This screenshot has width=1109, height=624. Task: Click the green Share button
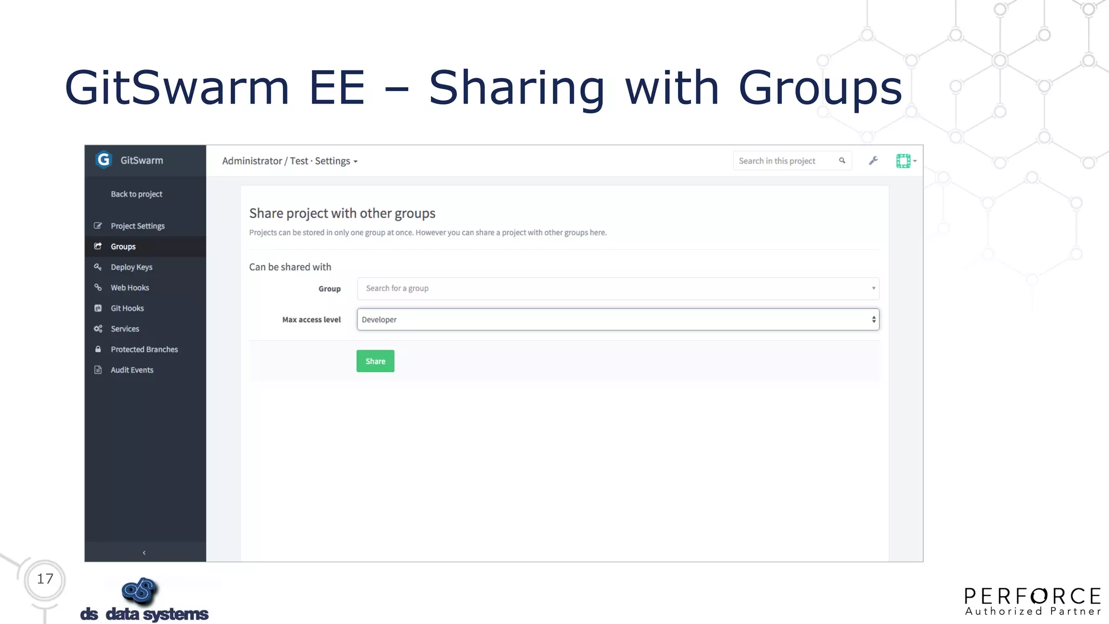tap(375, 361)
